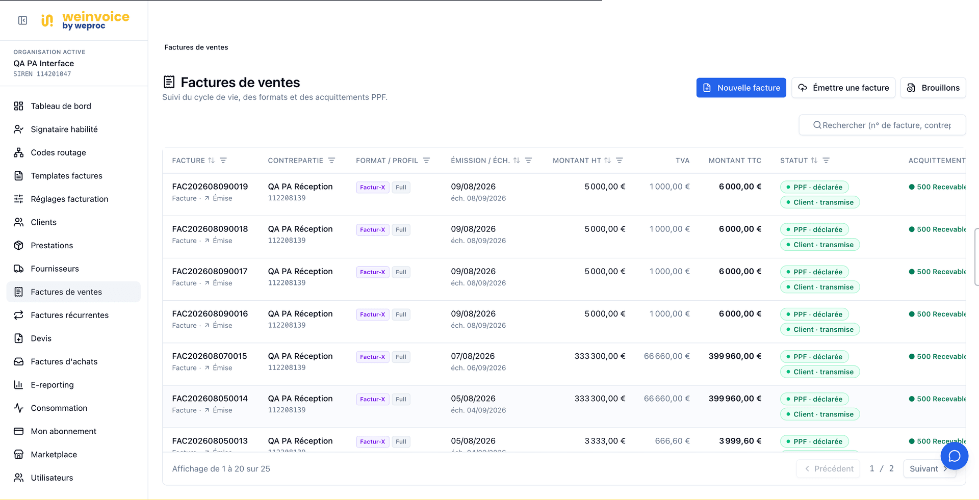Click Factur-X badge of FAC202608090019

click(x=372, y=187)
